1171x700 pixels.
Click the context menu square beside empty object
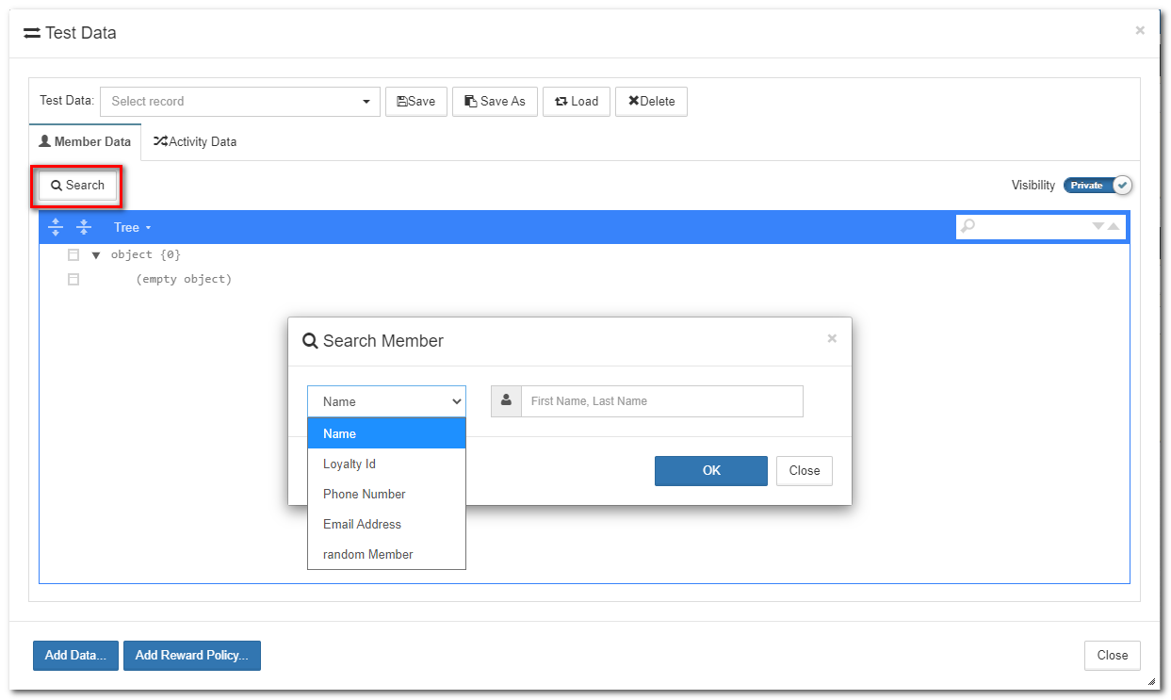(73, 279)
